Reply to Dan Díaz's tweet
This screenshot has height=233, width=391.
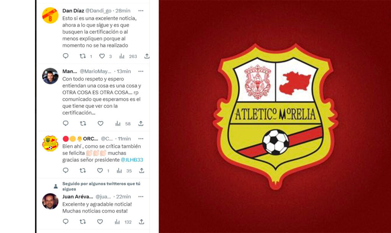(x=66, y=56)
